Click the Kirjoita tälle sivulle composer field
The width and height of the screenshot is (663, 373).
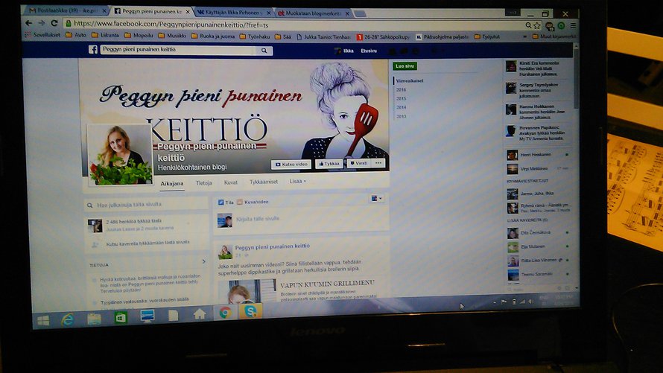point(258,219)
